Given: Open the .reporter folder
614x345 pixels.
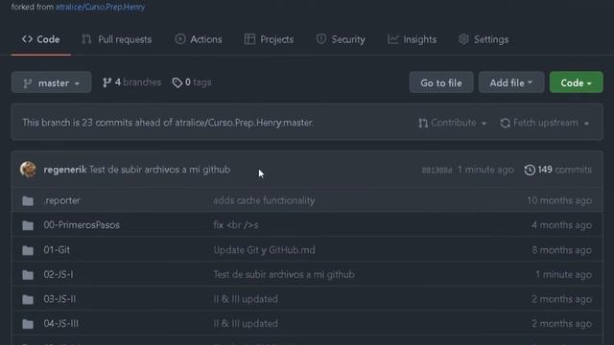Looking at the screenshot, I should [61, 200].
